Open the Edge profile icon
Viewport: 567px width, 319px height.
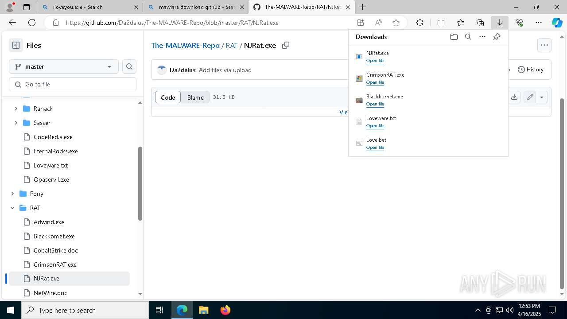pos(10,7)
